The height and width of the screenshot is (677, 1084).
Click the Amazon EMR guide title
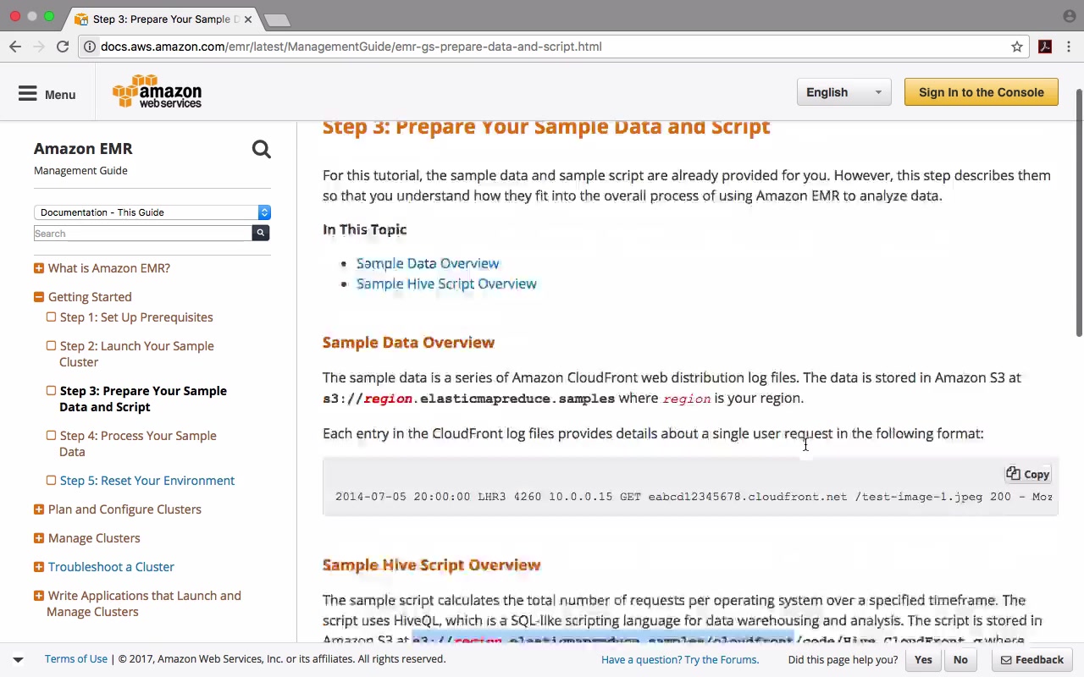83,149
